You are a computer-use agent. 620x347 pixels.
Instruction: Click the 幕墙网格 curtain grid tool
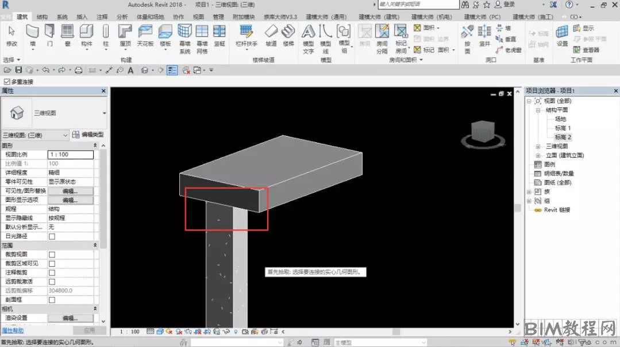coord(202,38)
